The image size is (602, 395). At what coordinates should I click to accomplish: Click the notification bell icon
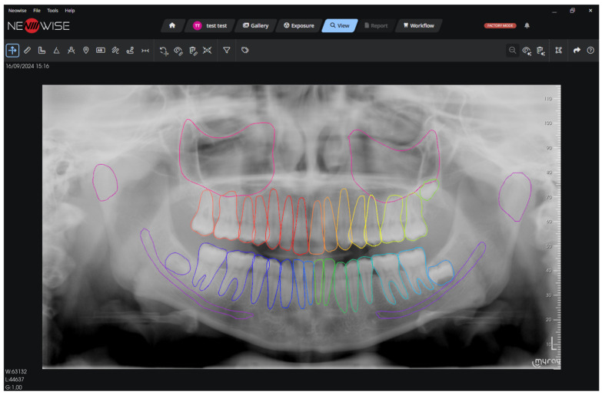coord(527,25)
